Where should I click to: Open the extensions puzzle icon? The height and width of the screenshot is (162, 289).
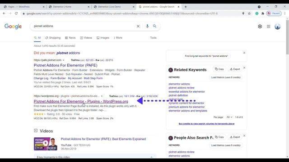(x=263, y=13)
